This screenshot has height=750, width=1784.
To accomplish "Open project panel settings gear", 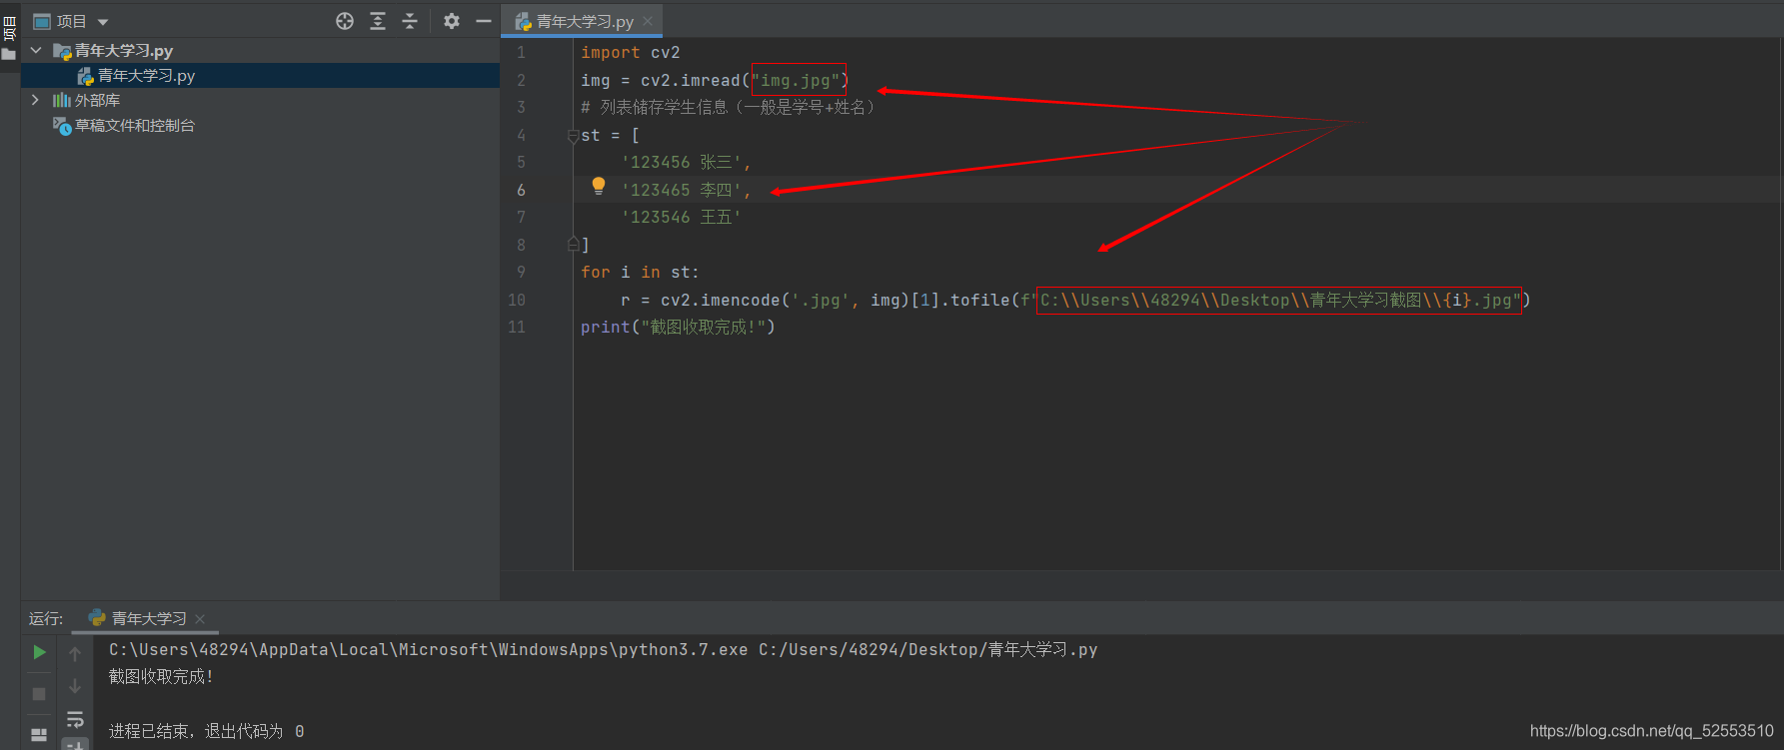I will click(452, 21).
